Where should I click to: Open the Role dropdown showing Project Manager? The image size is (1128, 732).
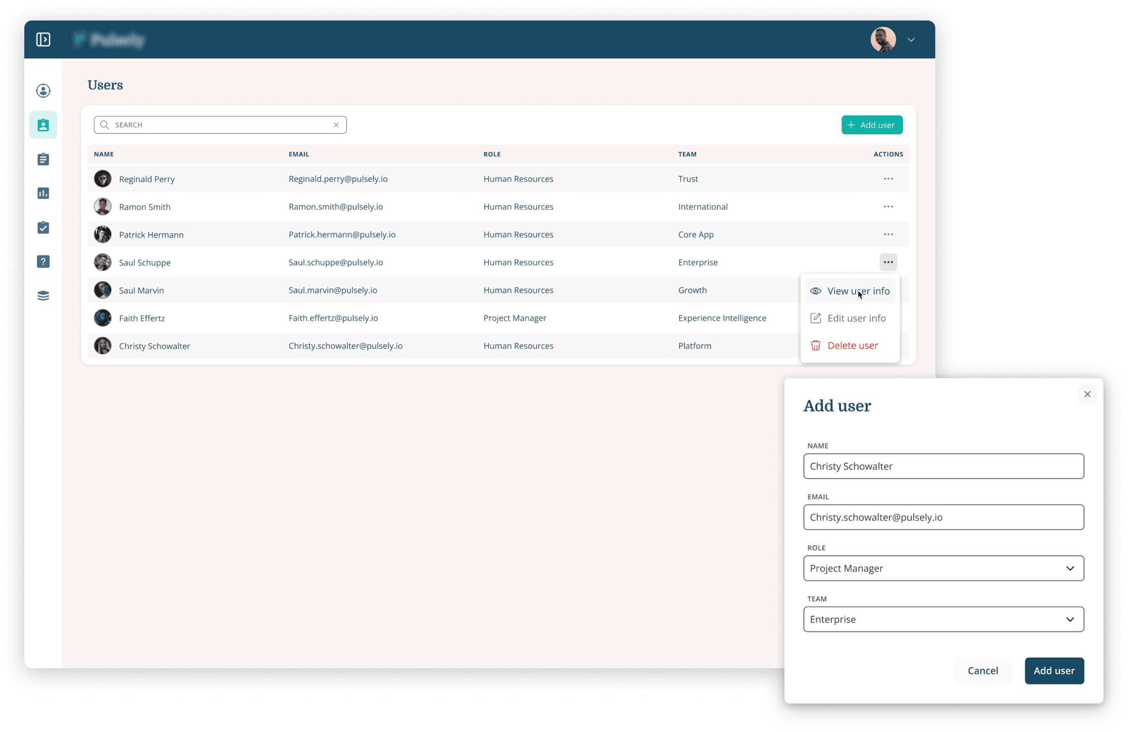coord(943,568)
